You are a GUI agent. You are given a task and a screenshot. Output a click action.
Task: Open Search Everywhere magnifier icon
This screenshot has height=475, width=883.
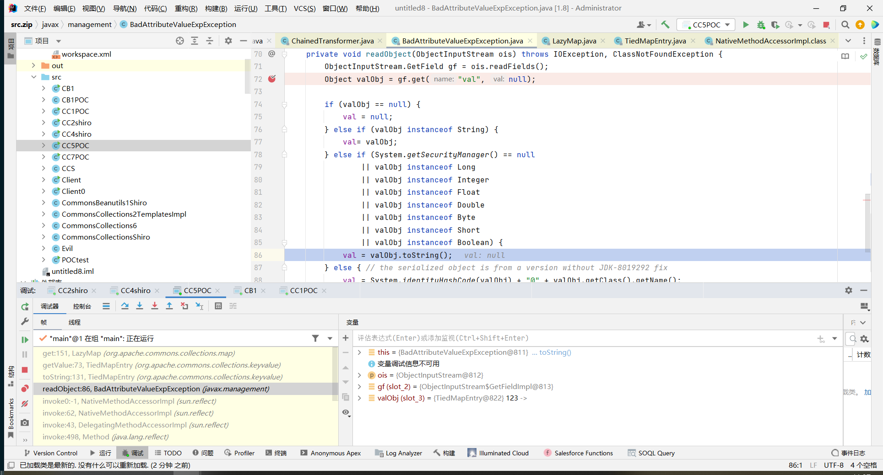pos(845,25)
